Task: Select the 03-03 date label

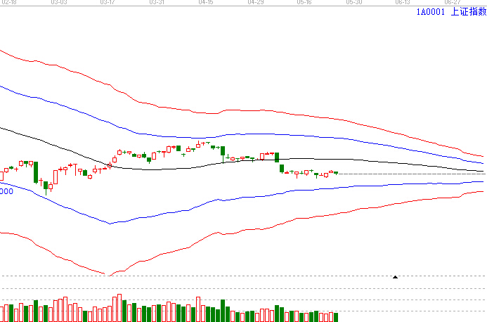Action: pyautogui.click(x=60, y=3)
